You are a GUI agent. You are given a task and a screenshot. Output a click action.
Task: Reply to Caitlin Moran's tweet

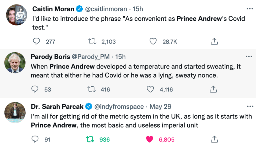pyautogui.click(x=36, y=42)
